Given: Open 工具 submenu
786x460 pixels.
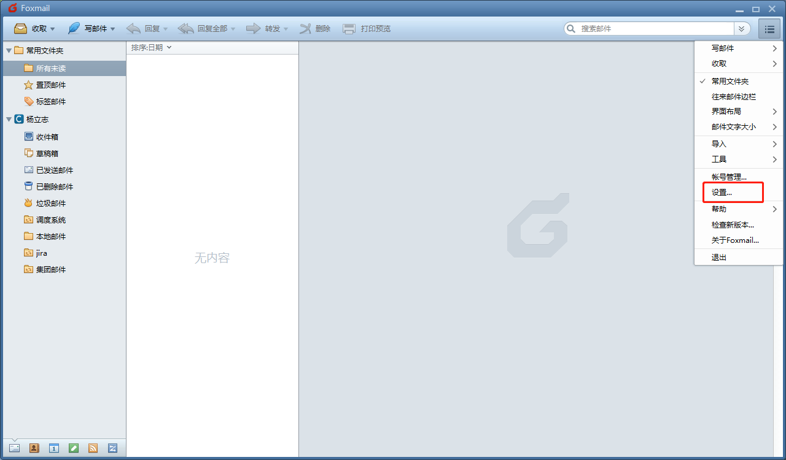Looking at the screenshot, I should (739, 159).
